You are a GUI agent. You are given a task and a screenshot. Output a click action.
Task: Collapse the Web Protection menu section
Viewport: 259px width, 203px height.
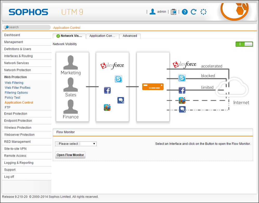click(15, 77)
